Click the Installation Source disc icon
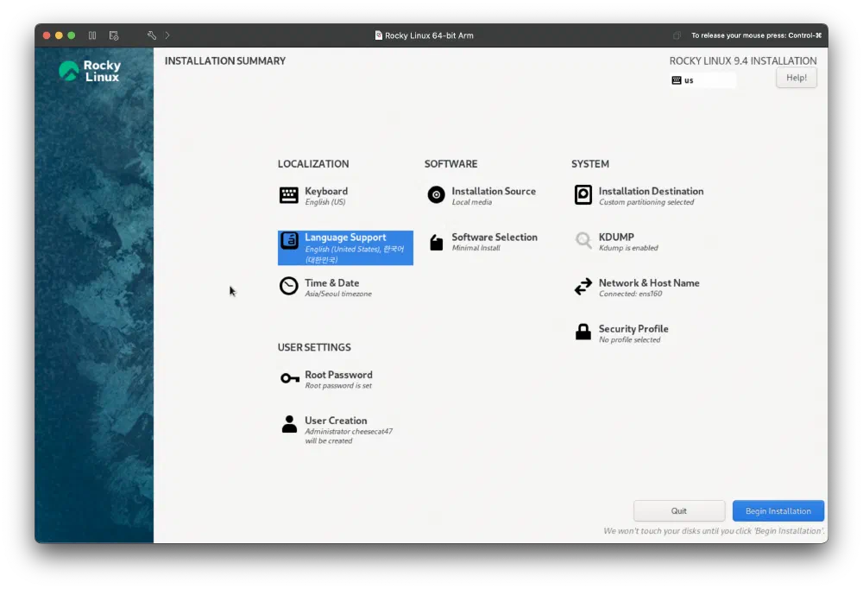The width and height of the screenshot is (863, 589). pyautogui.click(x=436, y=195)
